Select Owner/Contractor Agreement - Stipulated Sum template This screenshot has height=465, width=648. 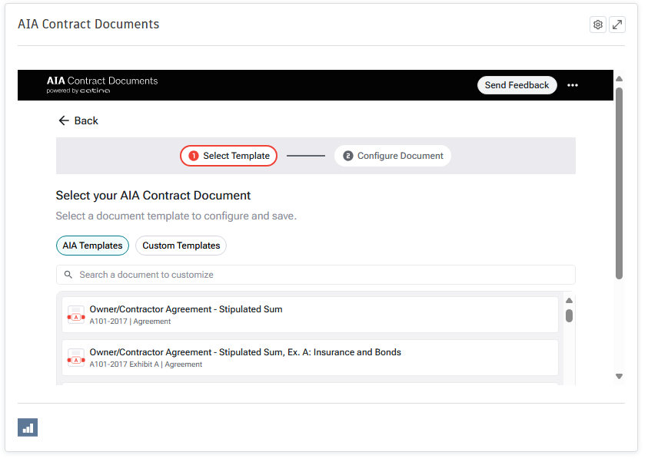pyautogui.click(x=310, y=315)
